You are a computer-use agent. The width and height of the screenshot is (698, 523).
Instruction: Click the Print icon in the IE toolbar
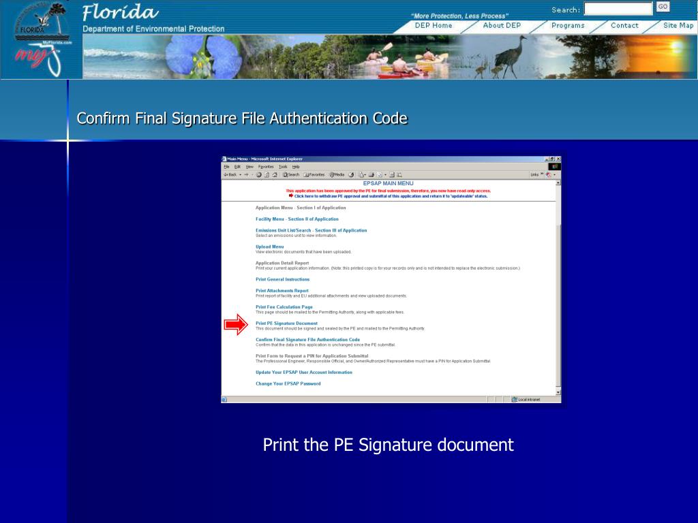tap(371, 175)
